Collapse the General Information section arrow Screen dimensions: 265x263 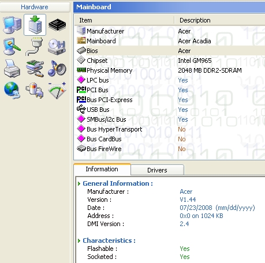[x=79, y=183]
